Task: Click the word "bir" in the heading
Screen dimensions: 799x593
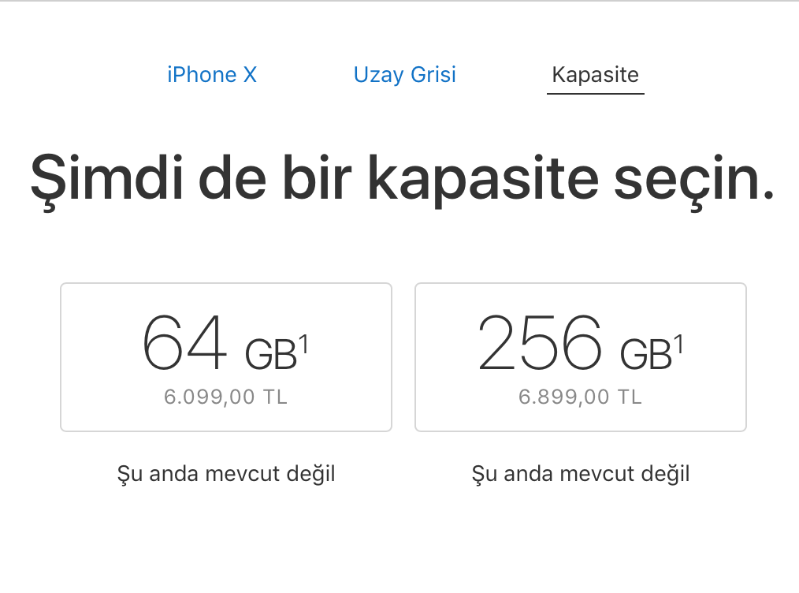Action: pyautogui.click(x=316, y=180)
